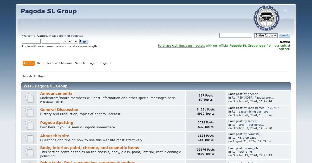The height and width of the screenshot is (163, 312).
Task: Open the Announcements board
Action: [56, 93]
